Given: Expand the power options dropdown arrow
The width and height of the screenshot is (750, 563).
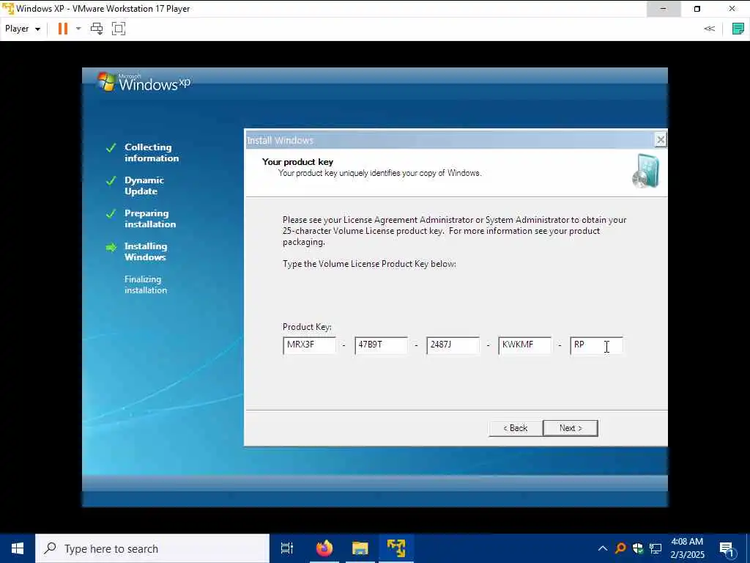Looking at the screenshot, I should [78, 29].
